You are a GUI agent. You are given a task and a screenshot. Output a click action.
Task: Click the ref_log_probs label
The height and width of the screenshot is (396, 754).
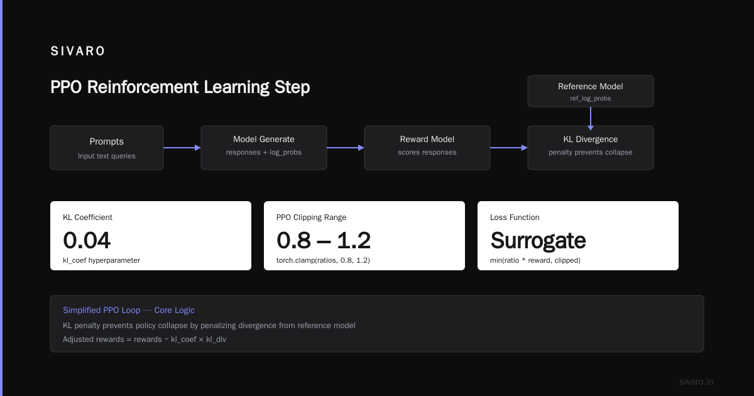tap(591, 99)
